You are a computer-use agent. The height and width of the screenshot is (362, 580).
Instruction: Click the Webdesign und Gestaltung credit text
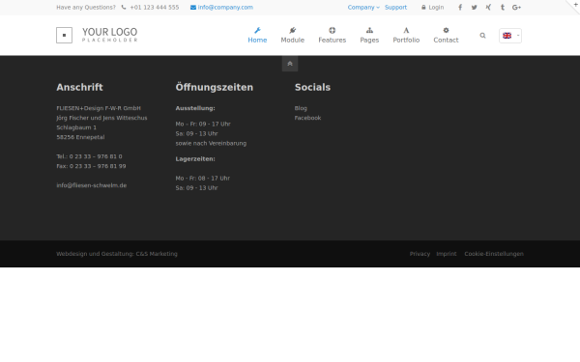point(117,254)
